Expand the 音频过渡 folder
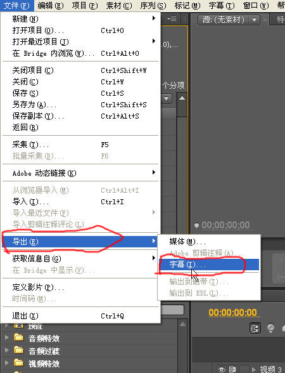The image size is (285, 373). click(x=6, y=350)
